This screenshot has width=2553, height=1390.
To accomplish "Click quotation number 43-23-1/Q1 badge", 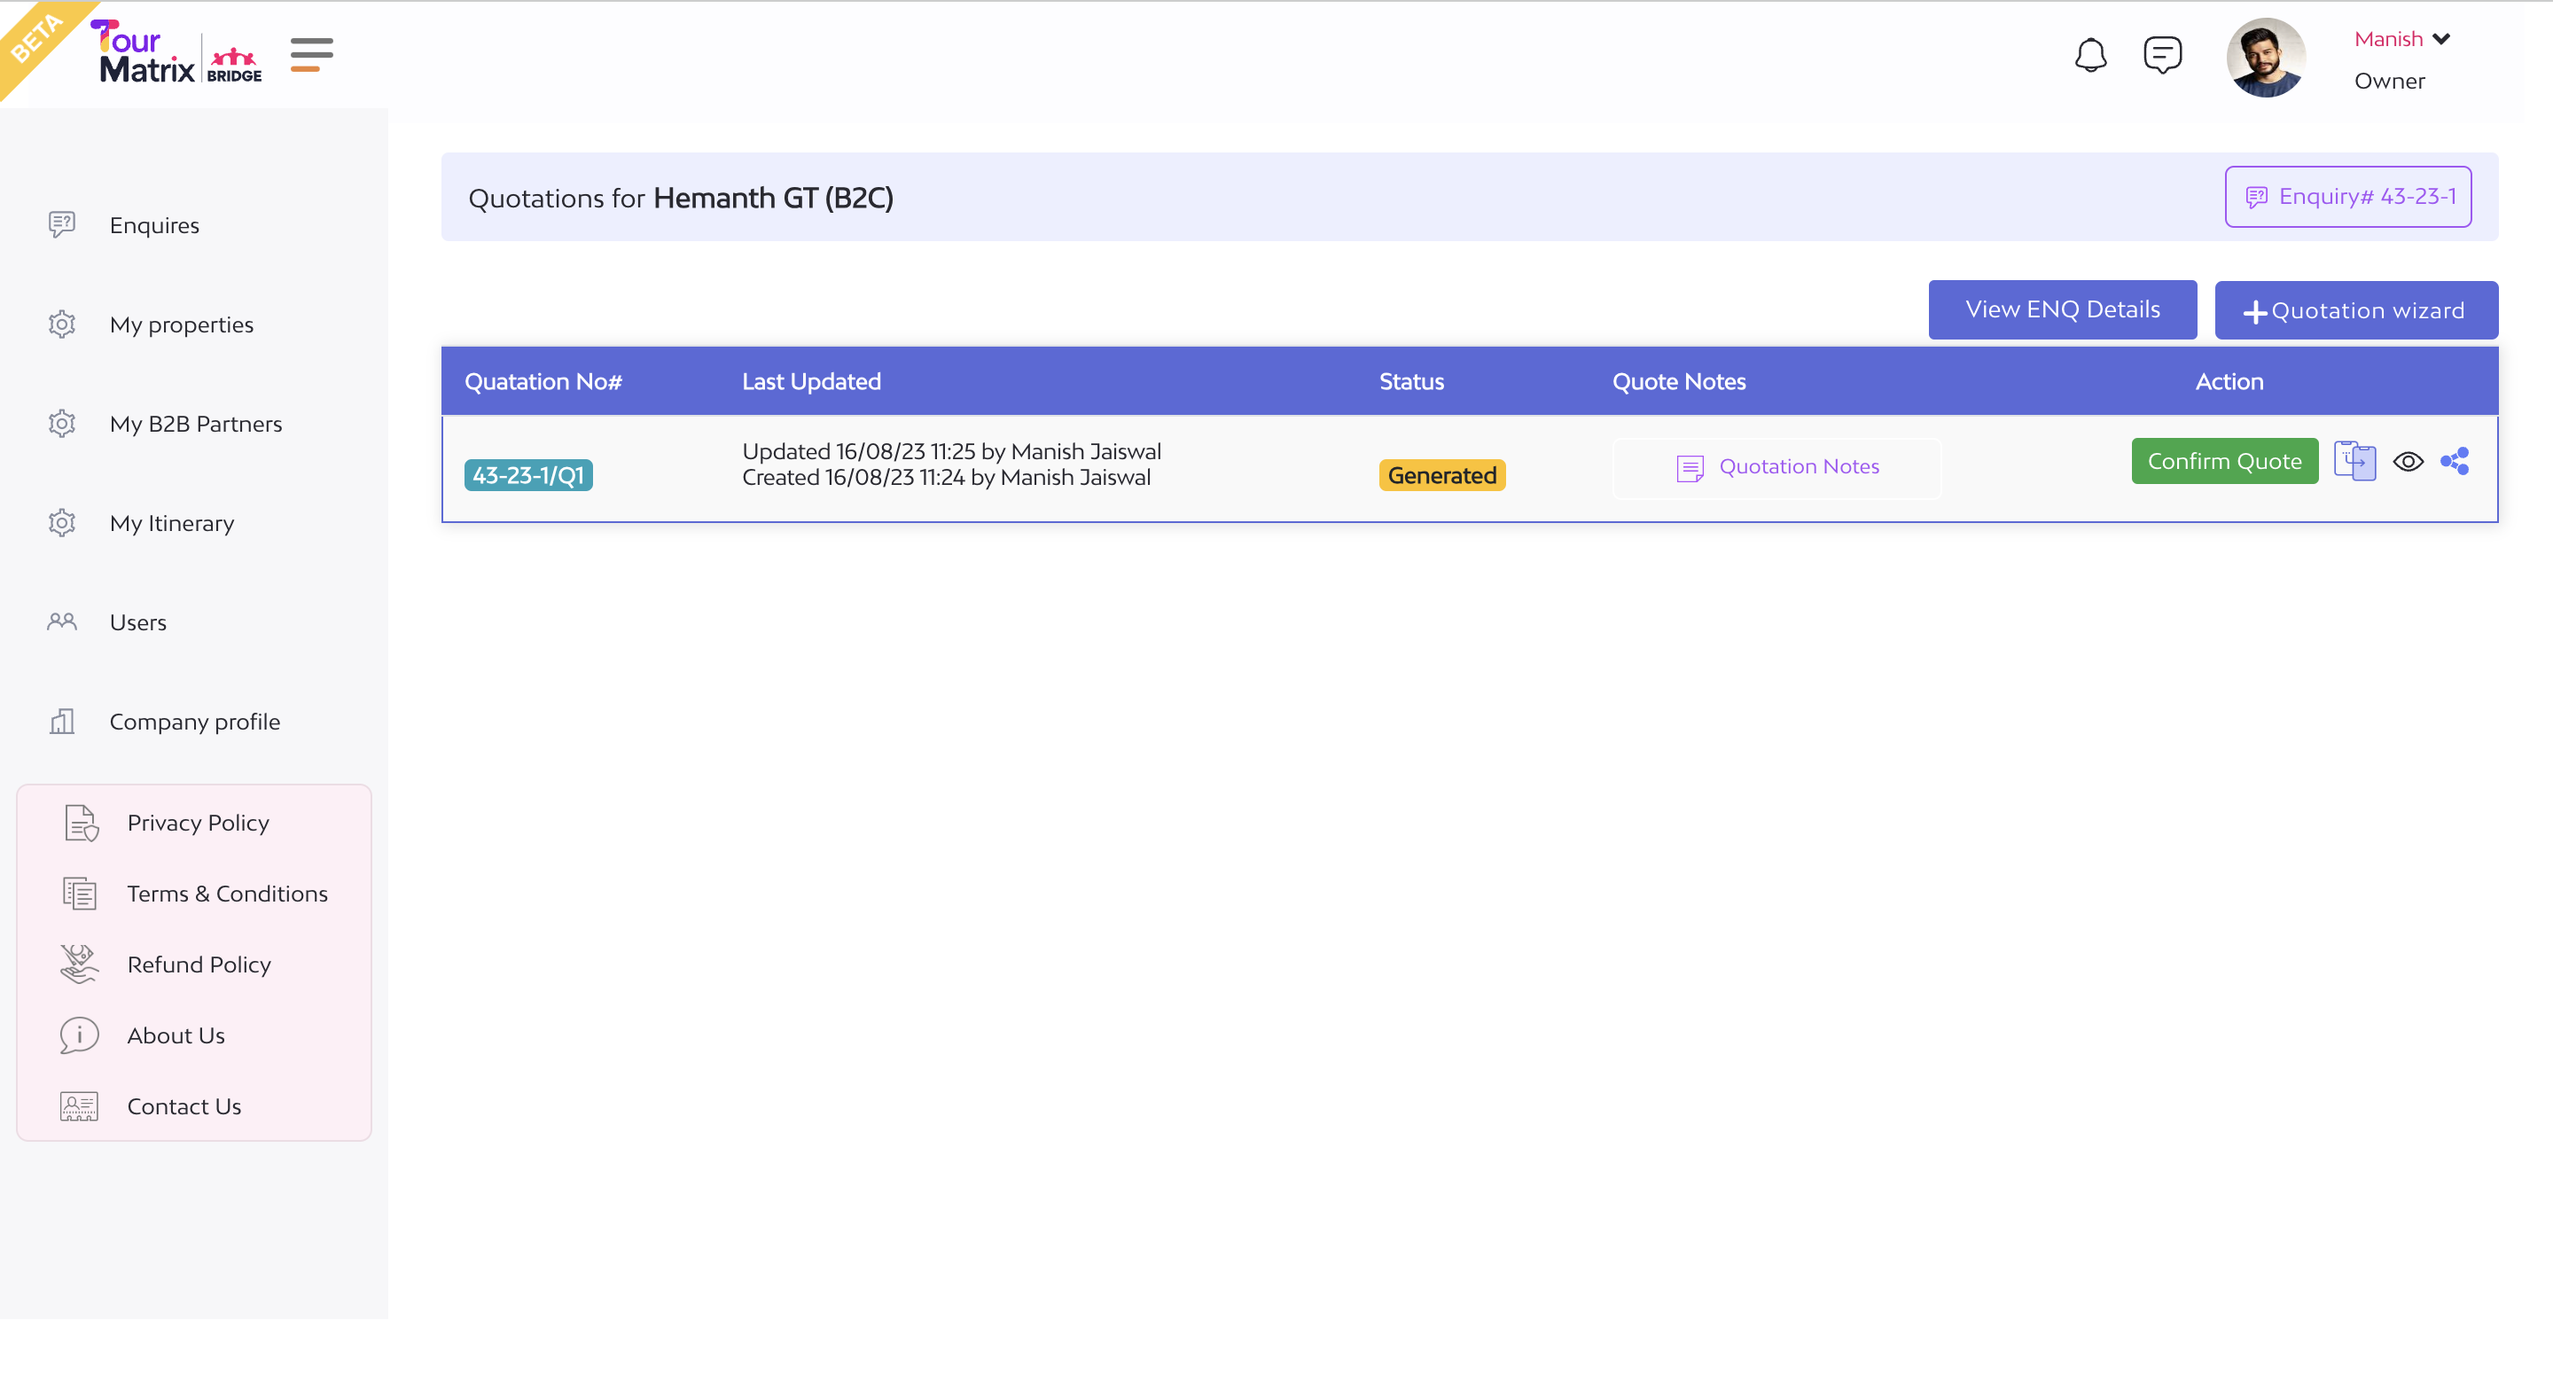I will tap(528, 475).
